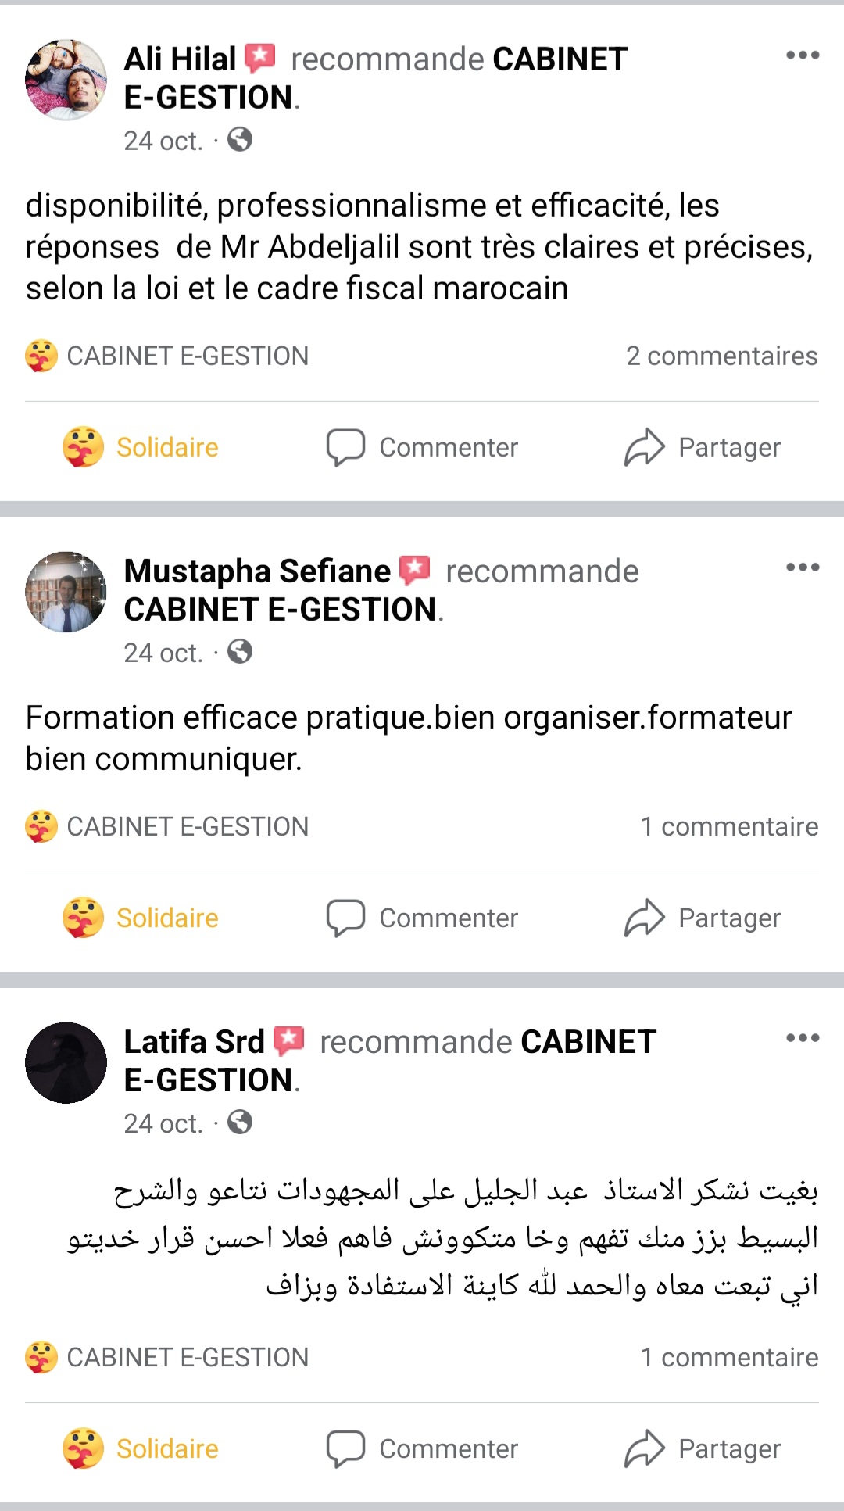Tap comment bubble icon under Mustapha Sefiane's review
This screenshot has width=844, height=1511.
point(345,918)
